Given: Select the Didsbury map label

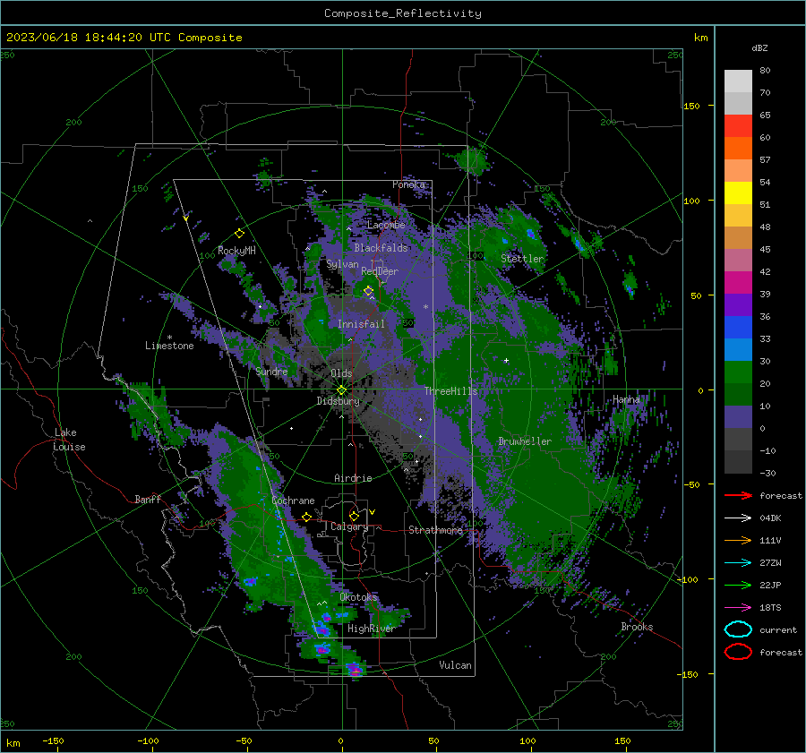Looking at the screenshot, I should pyautogui.click(x=338, y=401).
